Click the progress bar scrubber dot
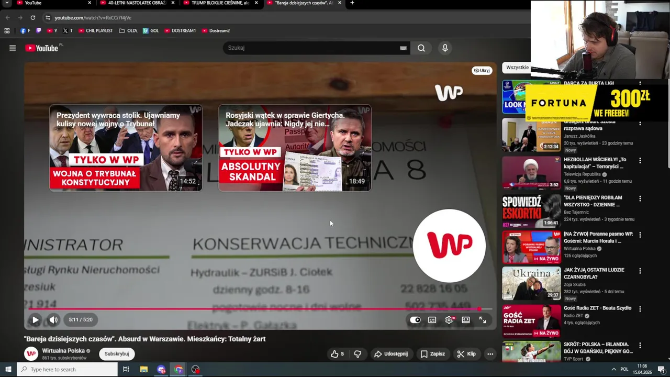This screenshot has height=377, width=670. (479, 309)
